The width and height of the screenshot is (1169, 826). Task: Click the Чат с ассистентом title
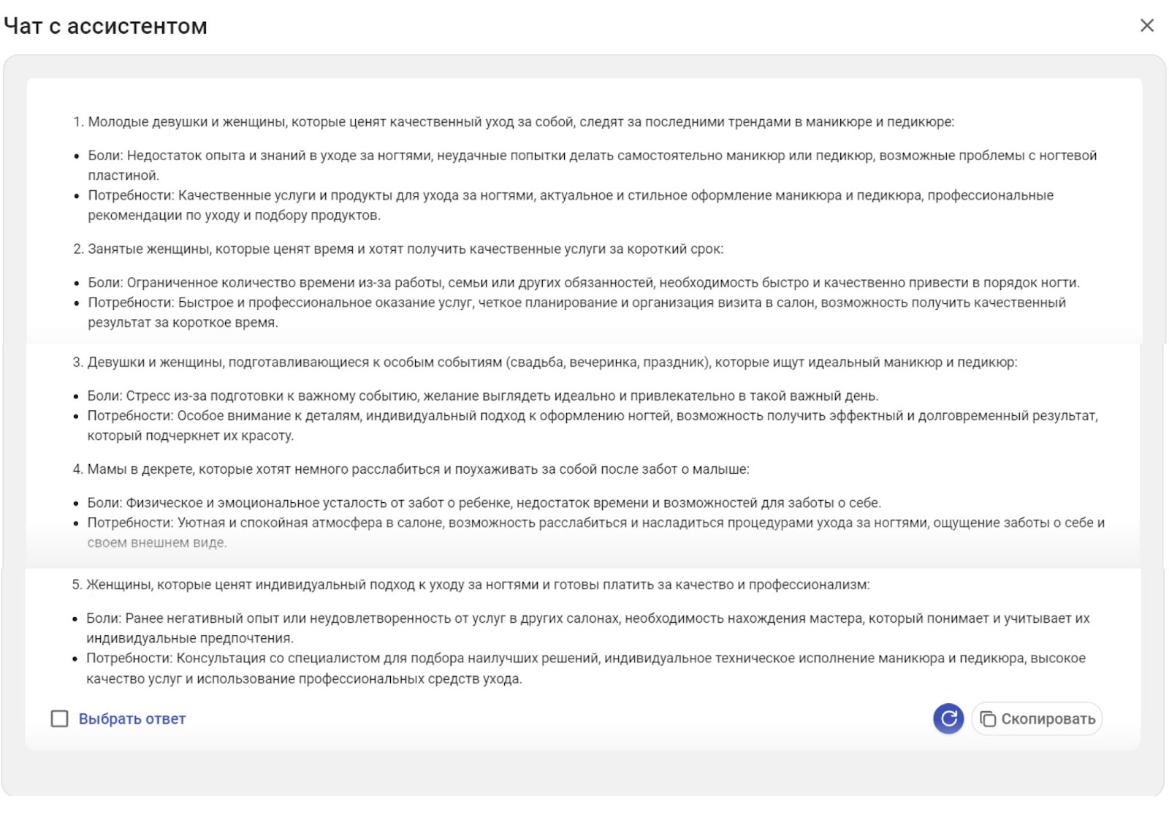click(x=106, y=26)
